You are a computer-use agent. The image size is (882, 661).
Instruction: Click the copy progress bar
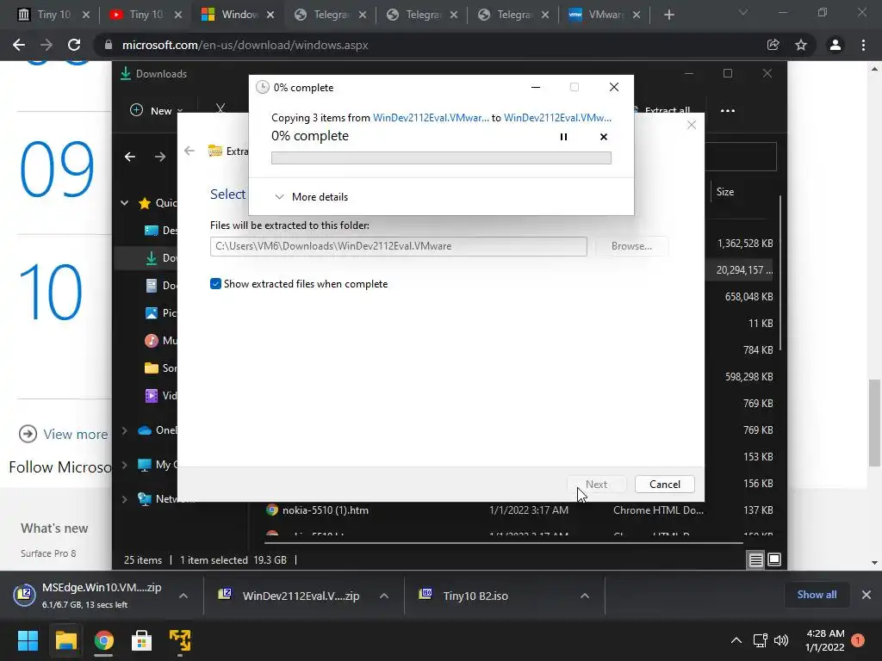point(441,158)
